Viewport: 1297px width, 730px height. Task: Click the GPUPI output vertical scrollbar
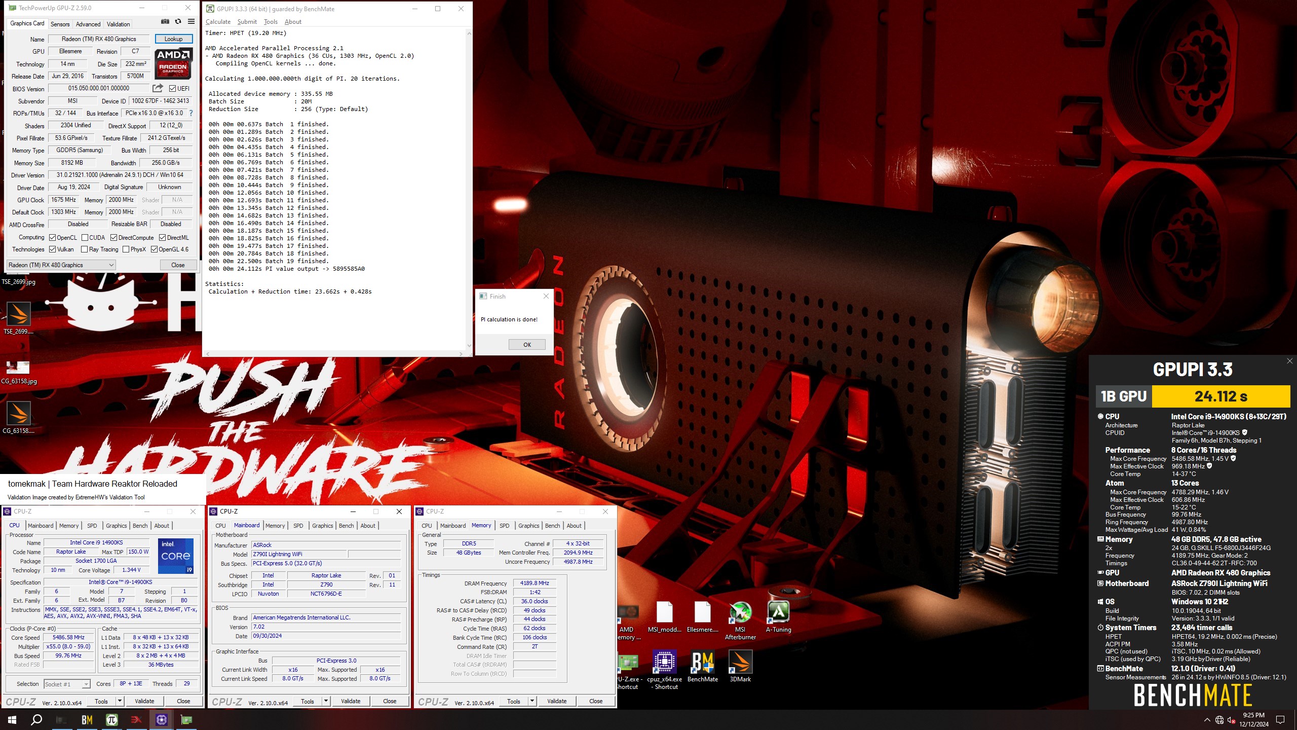click(469, 190)
